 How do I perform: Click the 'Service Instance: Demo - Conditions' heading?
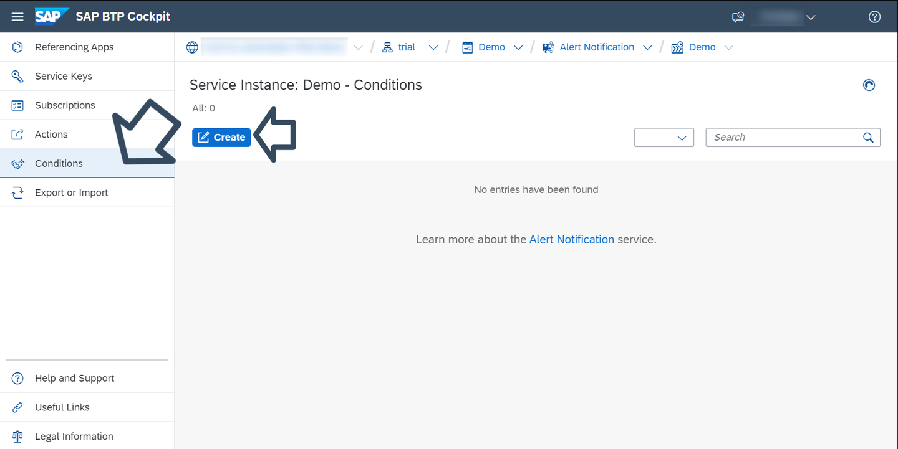pyautogui.click(x=306, y=85)
